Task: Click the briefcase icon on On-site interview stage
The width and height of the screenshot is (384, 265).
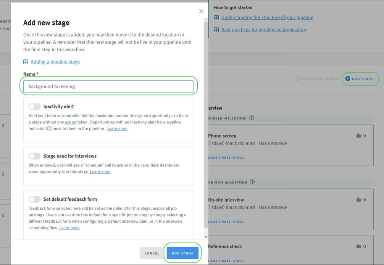Action: tap(358, 200)
